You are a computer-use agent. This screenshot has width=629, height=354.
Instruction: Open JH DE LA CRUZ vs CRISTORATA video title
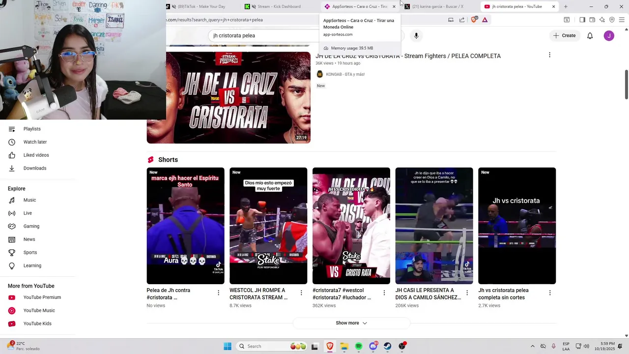[408, 56]
